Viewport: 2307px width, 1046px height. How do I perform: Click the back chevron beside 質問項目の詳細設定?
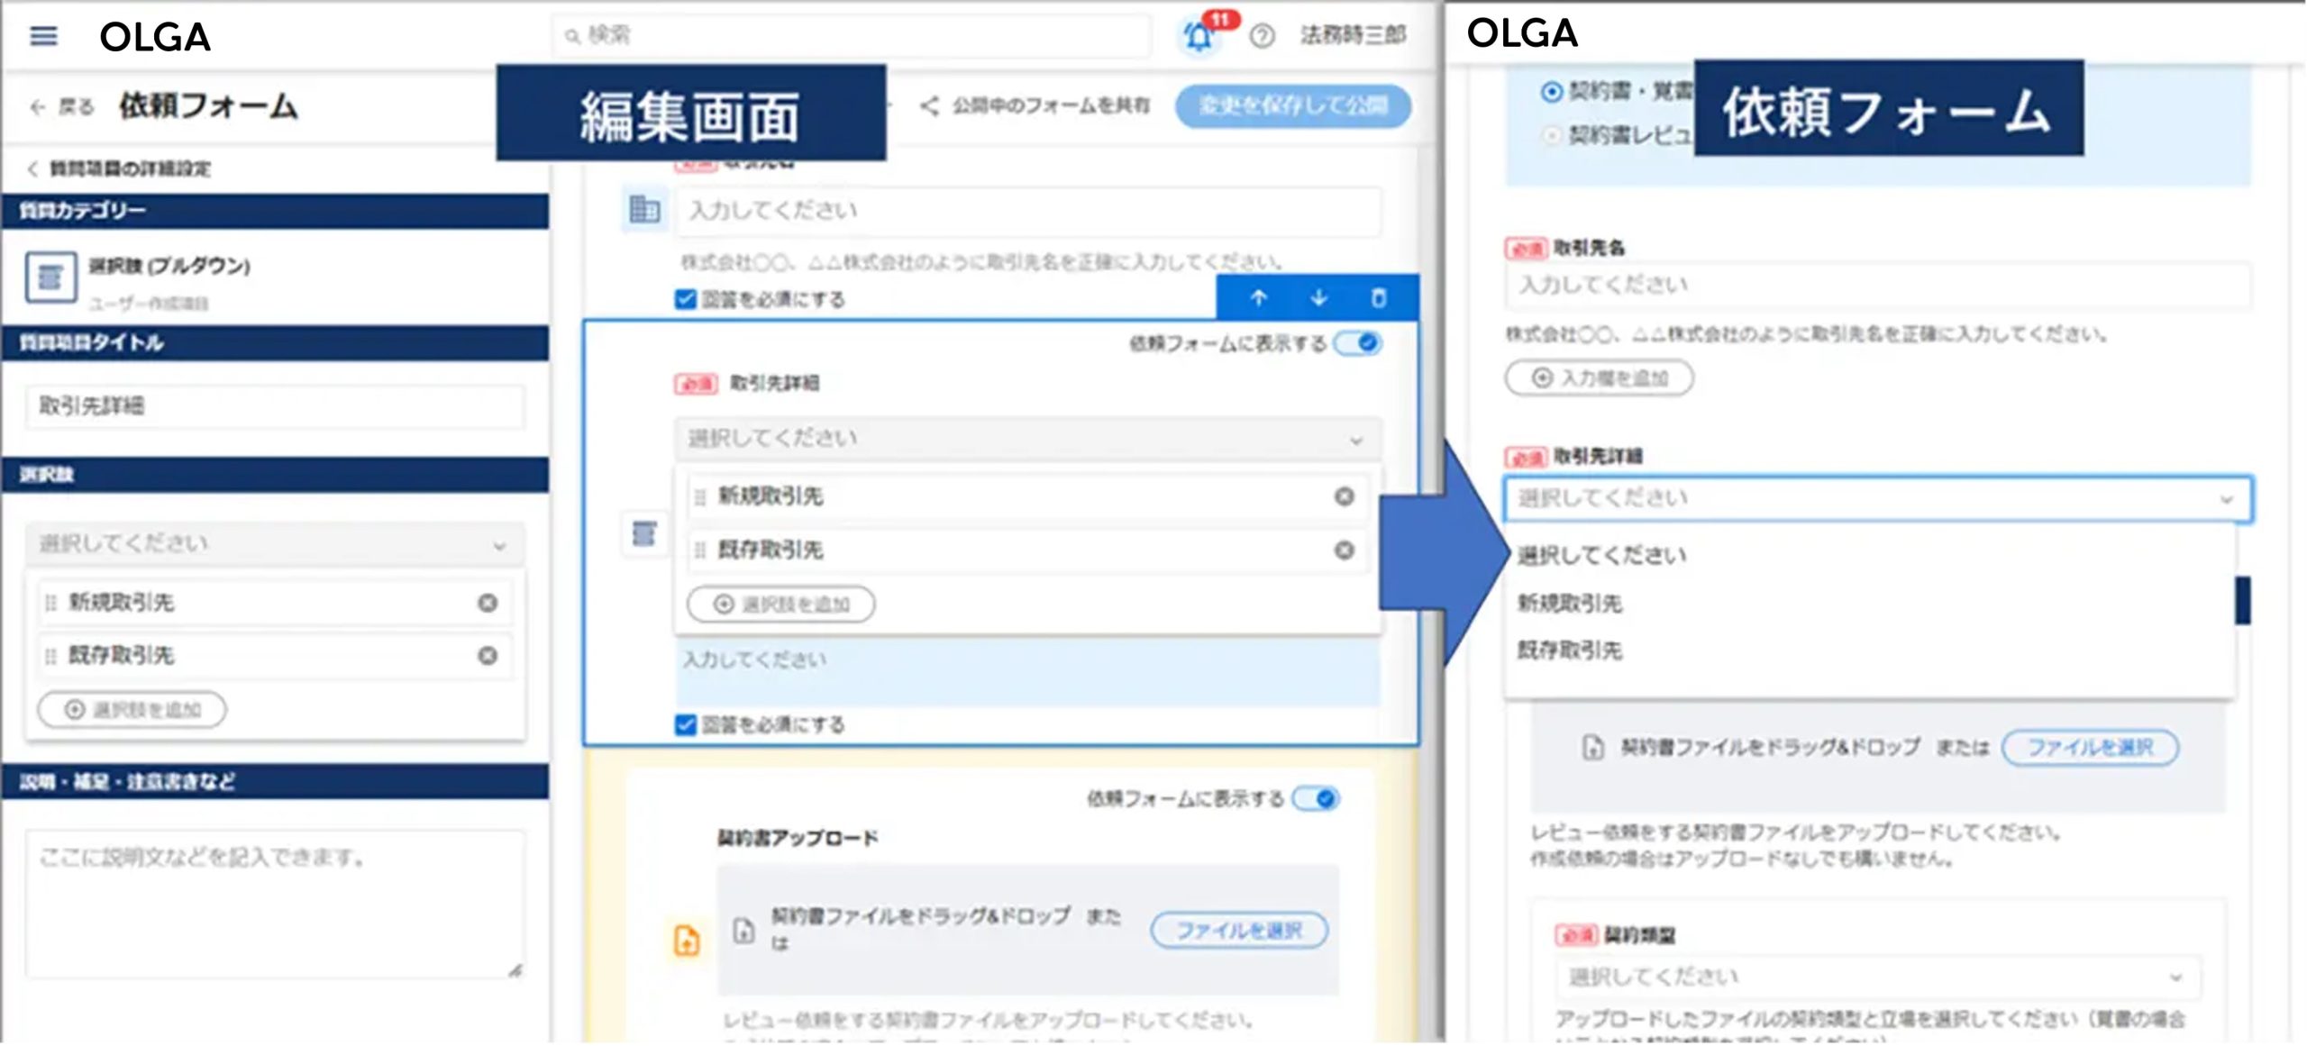tap(32, 168)
